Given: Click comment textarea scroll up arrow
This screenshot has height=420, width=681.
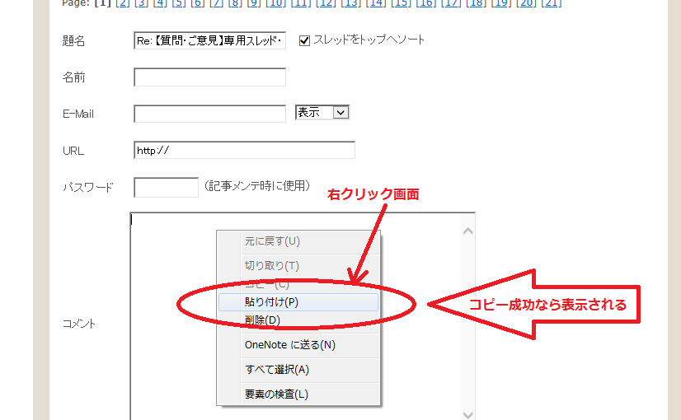Looking at the screenshot, I should point(467,231).
